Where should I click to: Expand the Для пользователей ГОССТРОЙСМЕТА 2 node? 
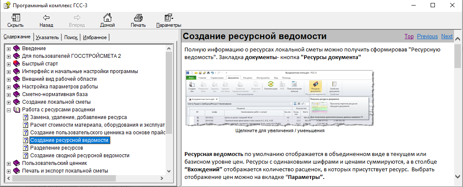click(9, 56)
